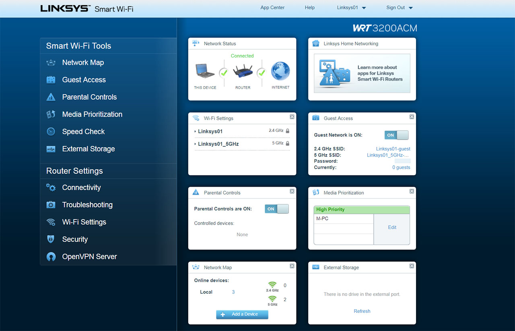This screenshot has height=331, width=515.
Task: Click the Linksys01_5GHz- guest SSID link
Action: [389, 155]
